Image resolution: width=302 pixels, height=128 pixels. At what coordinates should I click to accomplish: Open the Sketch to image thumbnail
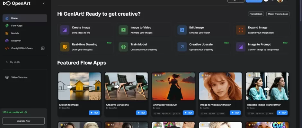[x=80, y=86]
